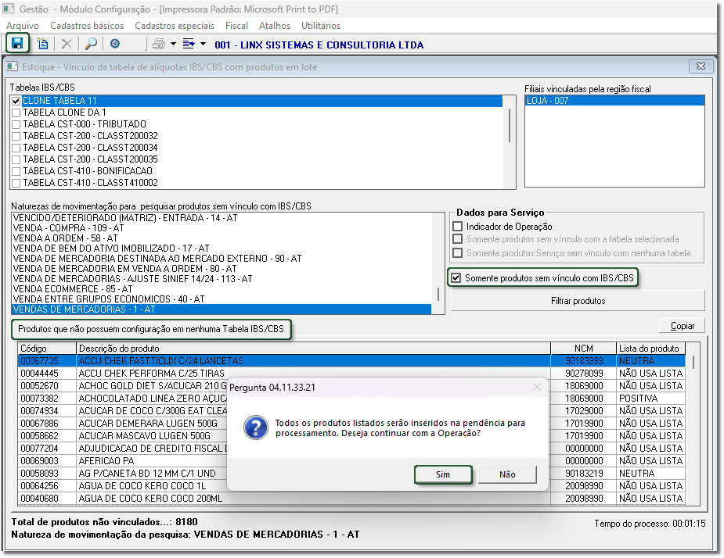Toggle Somente produtos sem vínculo com IBS/CBS
Screen dimensions: 724x558
click(x=456, y=278)
